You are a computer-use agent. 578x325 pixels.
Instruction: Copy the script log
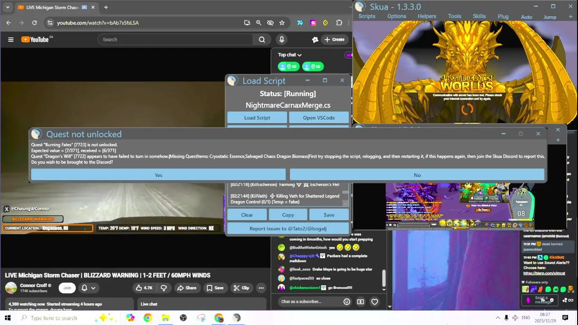coord(288,215)
